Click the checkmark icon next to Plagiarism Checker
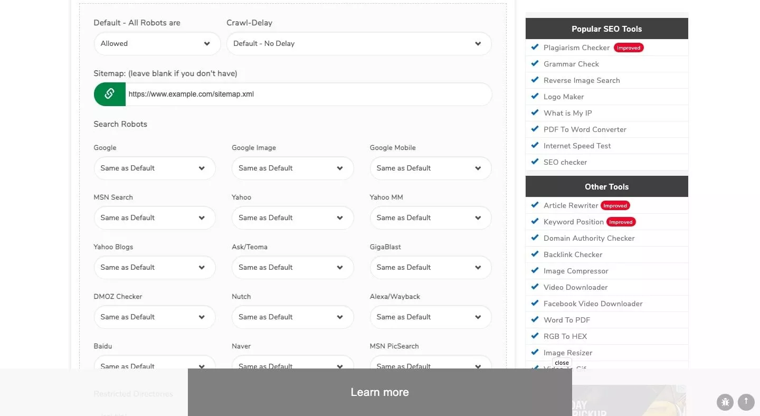The width and height of the screenshot is (760, 416). (534, 47)
